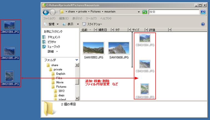Select the SANY0552.JPG thumbnail

pyautogui.click(x=93, y=50)
